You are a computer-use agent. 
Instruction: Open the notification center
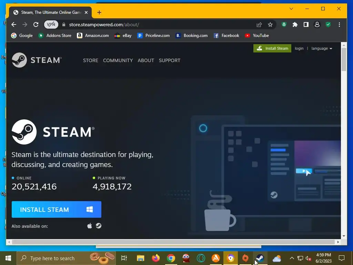point(342,258)
